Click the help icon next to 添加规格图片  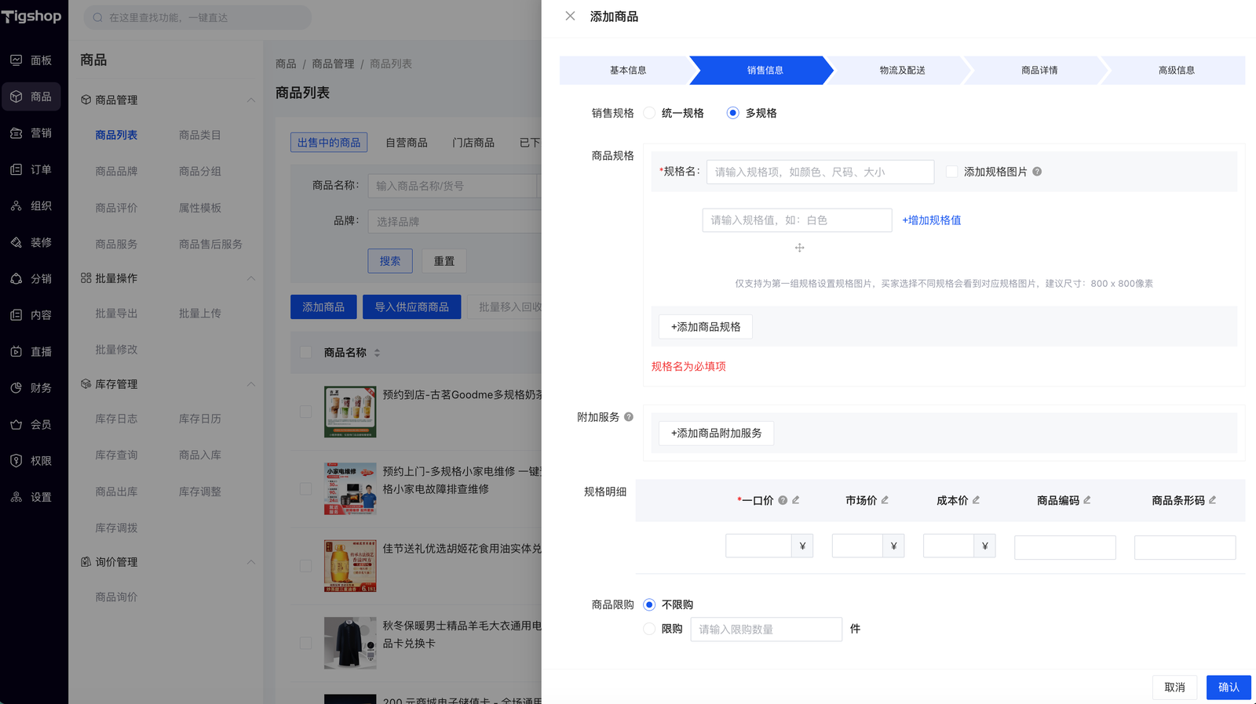pyautogui.click(x=1037, y=172)
